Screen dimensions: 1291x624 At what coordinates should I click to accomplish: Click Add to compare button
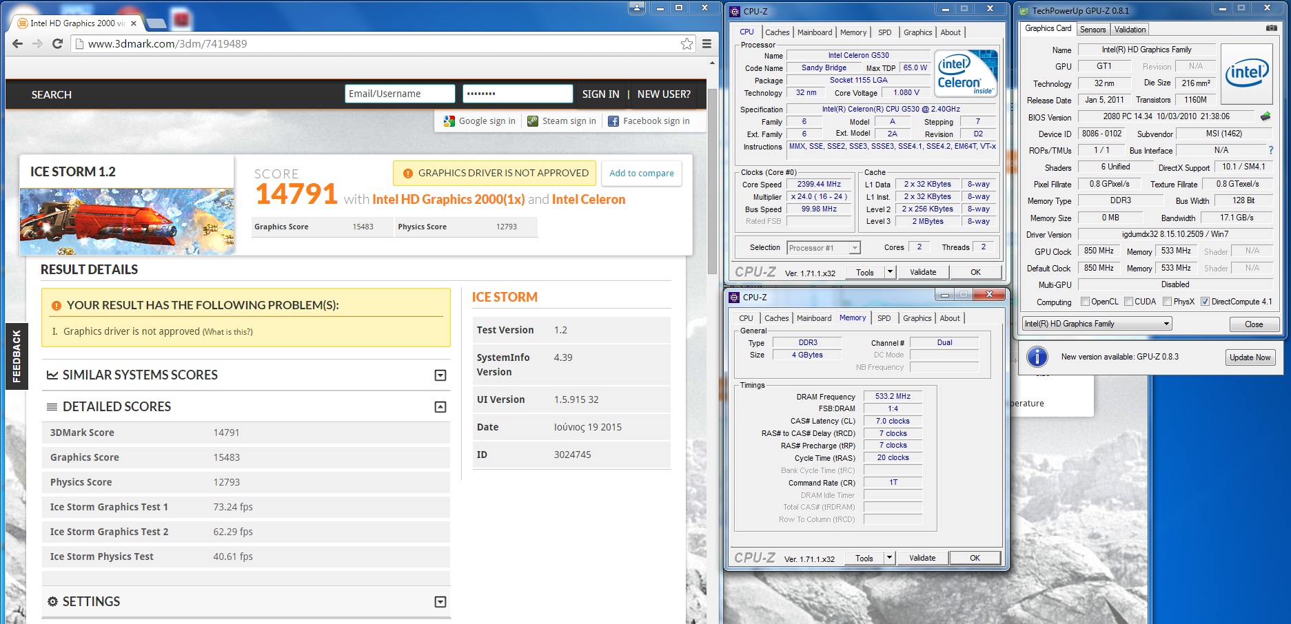(642, 174)
